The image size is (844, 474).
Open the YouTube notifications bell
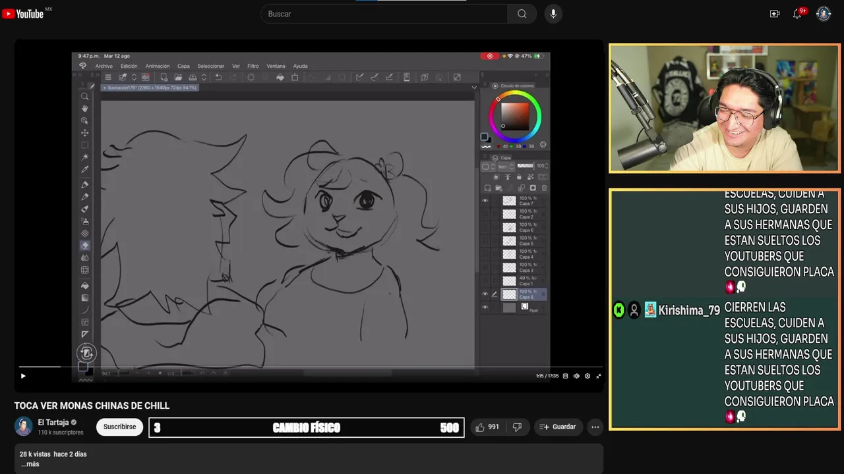pos(797,14)
